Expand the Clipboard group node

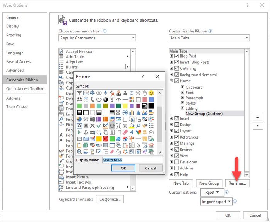(182, 87)
